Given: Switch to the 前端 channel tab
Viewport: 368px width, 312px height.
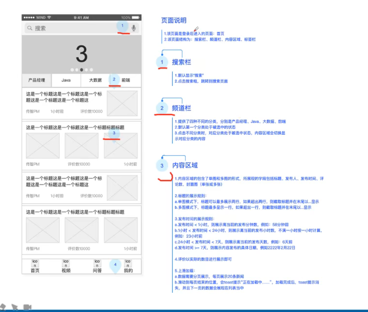Looking at the screenshot, I should pos(126,80).
